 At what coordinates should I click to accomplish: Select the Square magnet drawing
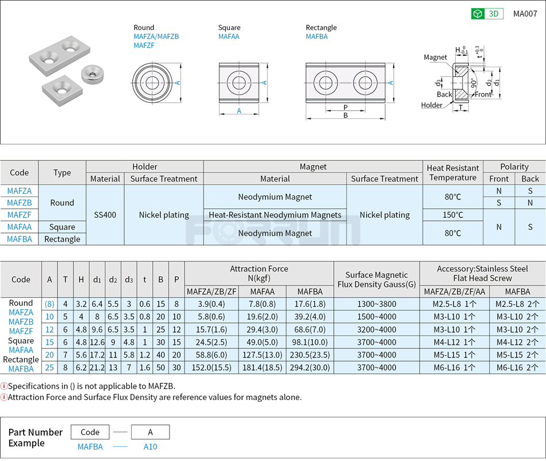tap(239, 83)
